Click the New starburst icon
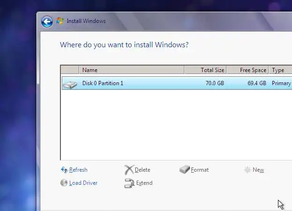The width and height of the screenshot is (292, 211). 247,170
